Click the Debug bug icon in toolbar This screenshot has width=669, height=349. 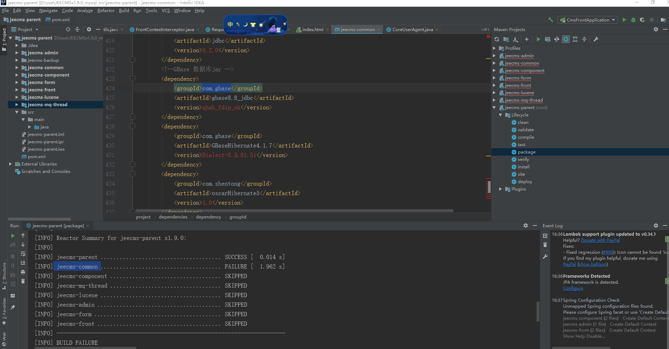(x=633, y=20)
